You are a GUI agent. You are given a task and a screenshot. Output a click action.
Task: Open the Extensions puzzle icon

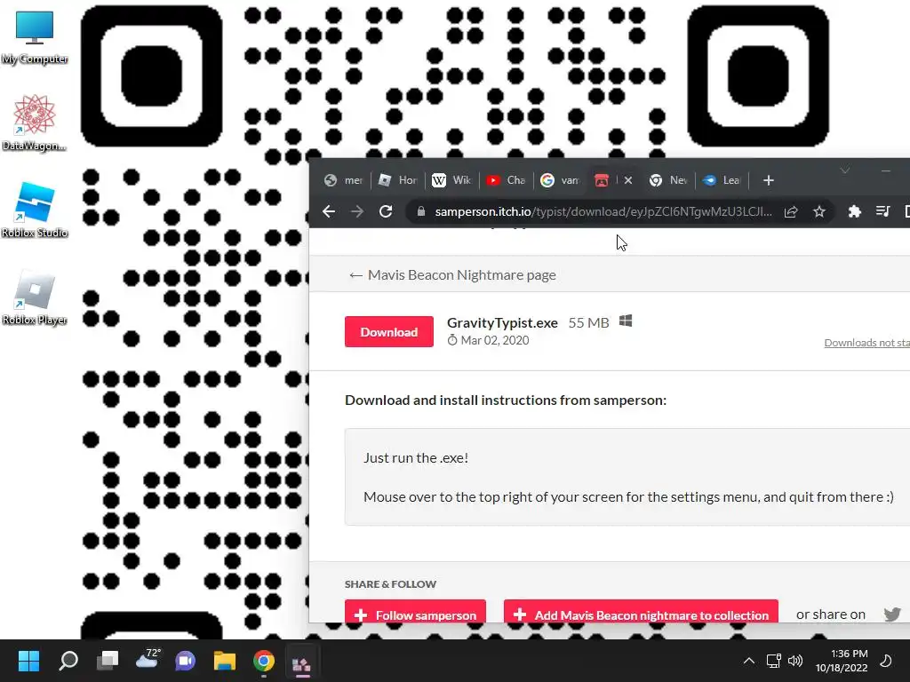coord(854,211)
